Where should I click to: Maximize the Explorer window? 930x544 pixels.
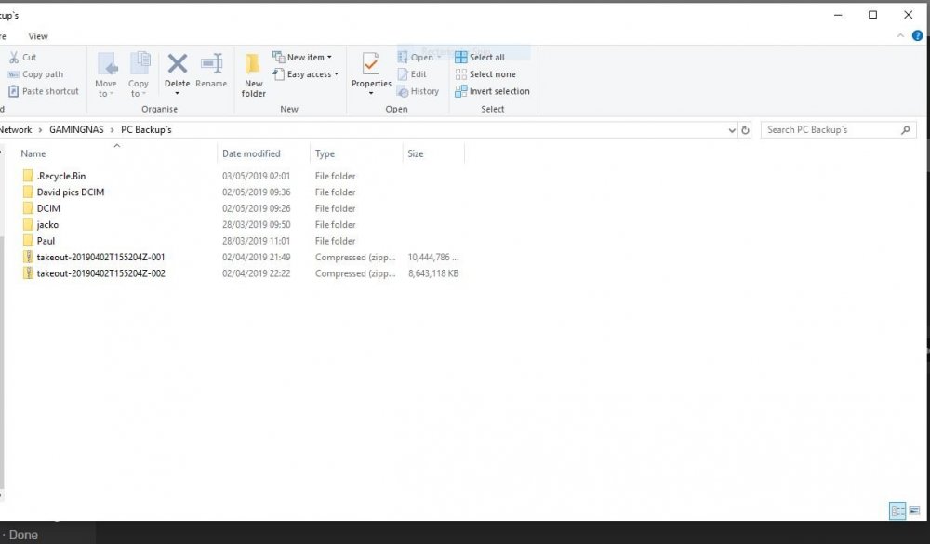tap(872, 15)
